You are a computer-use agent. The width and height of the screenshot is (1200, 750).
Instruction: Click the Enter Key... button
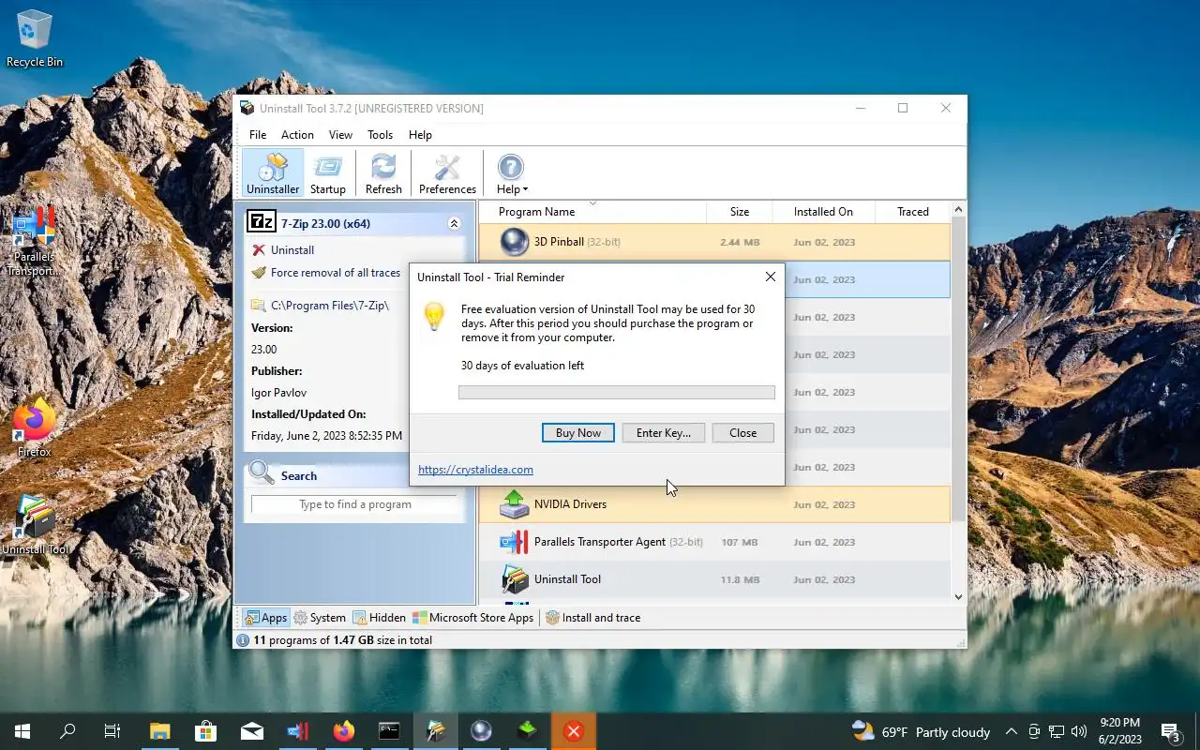pyautogui.click(x=664, y=433)
